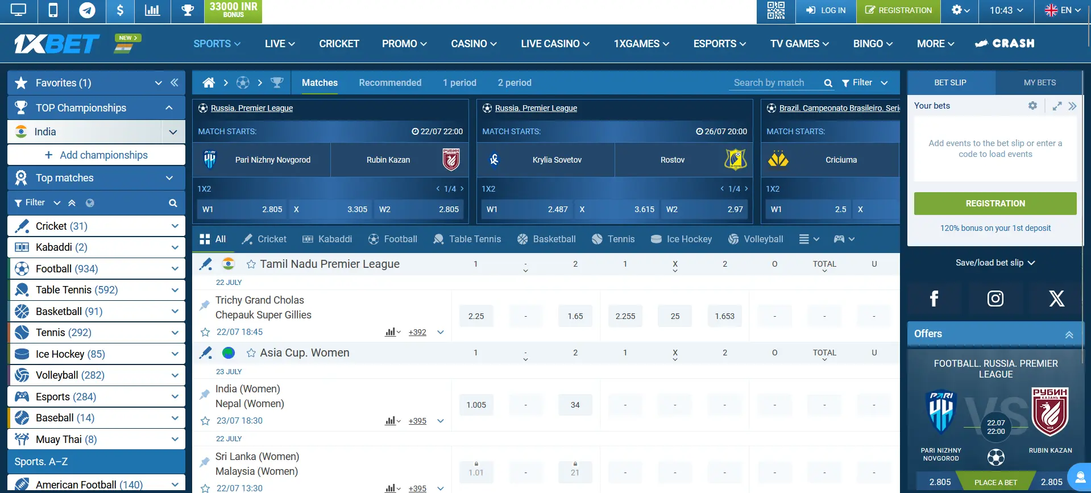
Task: Open the mobile app icon
Action: click(53, 10)
